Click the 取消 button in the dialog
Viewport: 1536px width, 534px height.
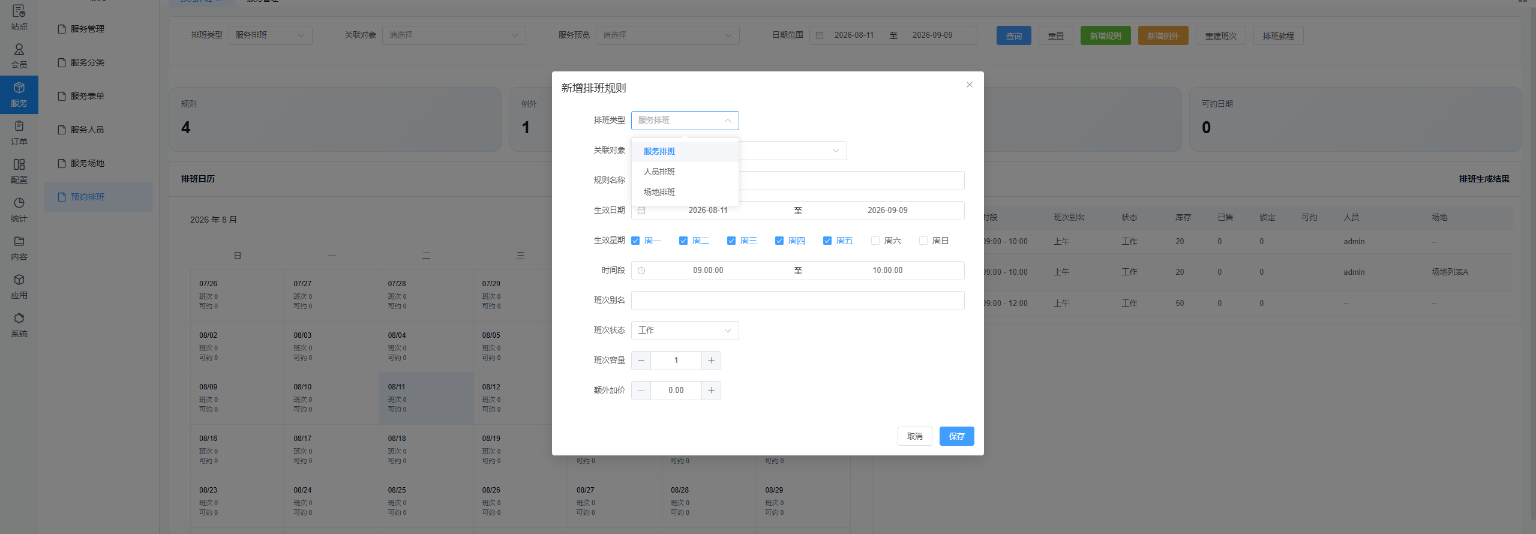tap(915, 436)
